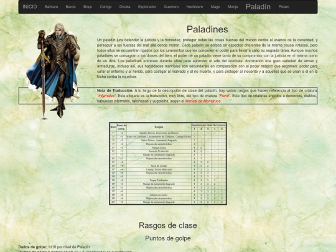Screen dimensions: 336x252
Task: Navigate to the Monje class
Action: tap(233, 7)
